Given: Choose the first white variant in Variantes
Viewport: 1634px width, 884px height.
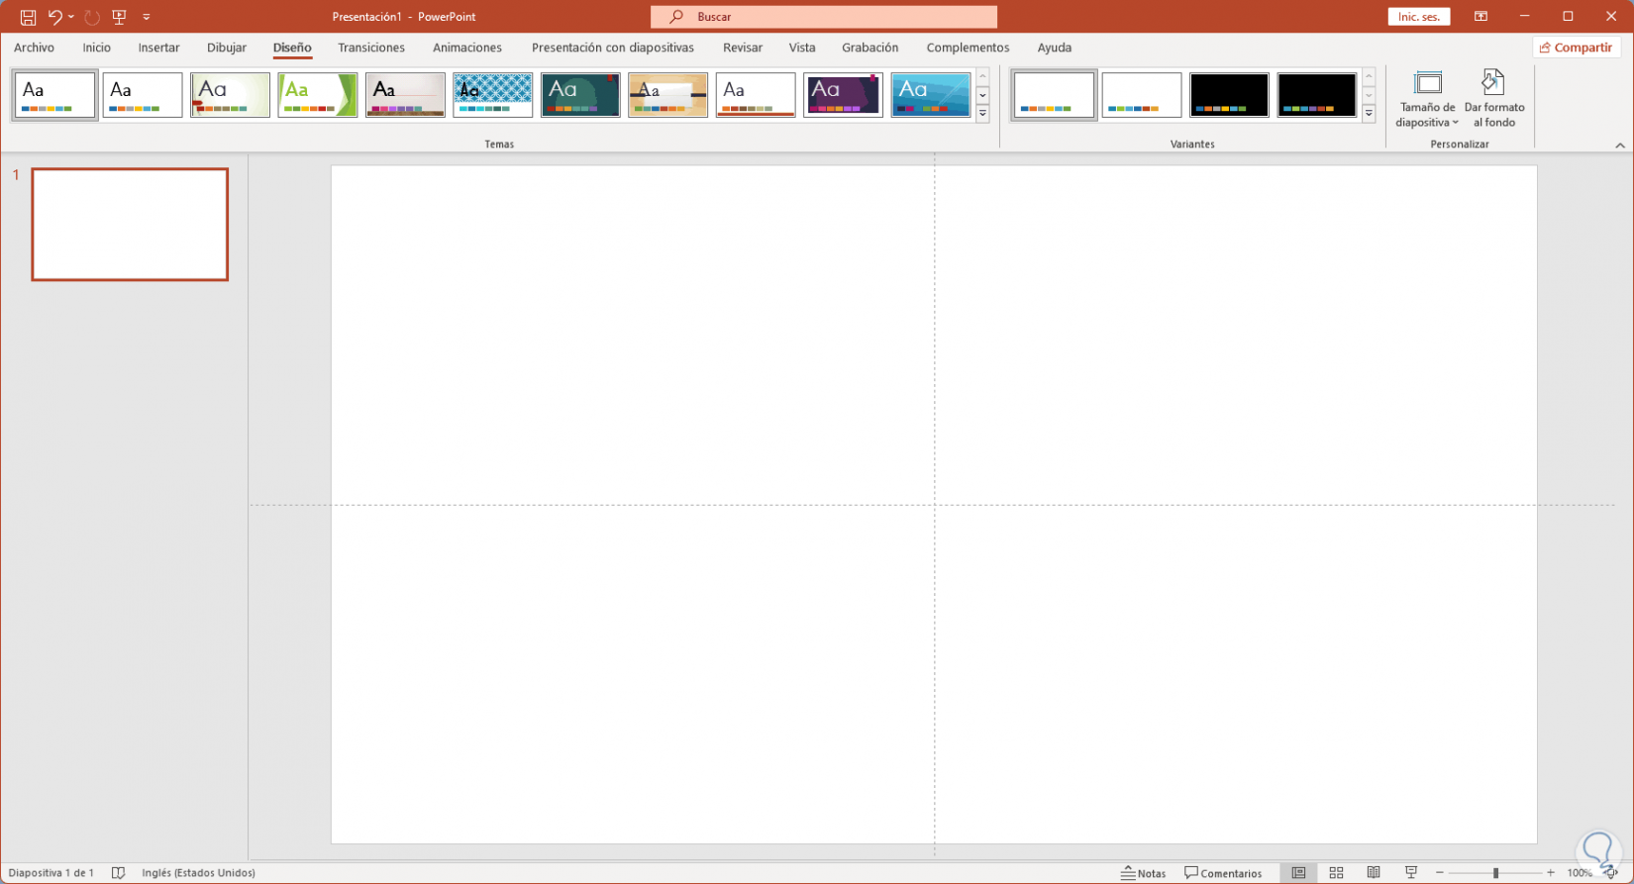Looking at the screenshot, I should 1055,95.
